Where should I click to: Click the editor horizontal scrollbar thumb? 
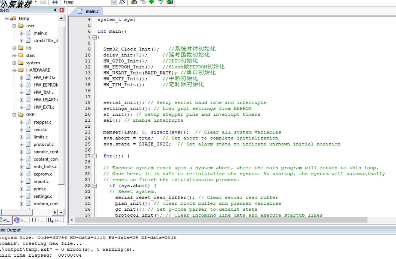(x=221, y=220)
